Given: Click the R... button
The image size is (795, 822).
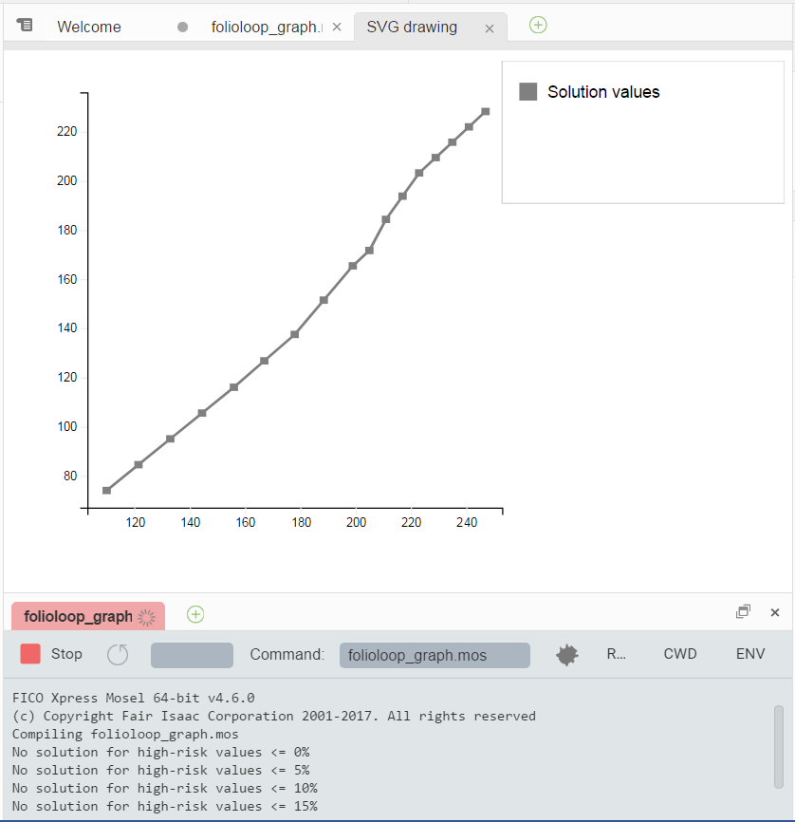Looking at the screenshot, I should click(617, 654).
